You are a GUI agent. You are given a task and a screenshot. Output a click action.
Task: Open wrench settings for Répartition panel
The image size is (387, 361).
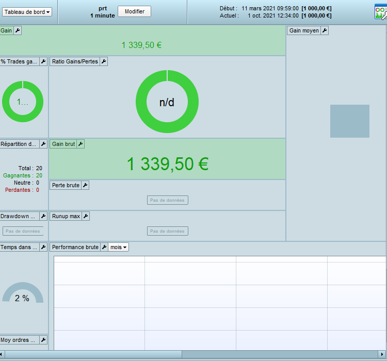43,144
